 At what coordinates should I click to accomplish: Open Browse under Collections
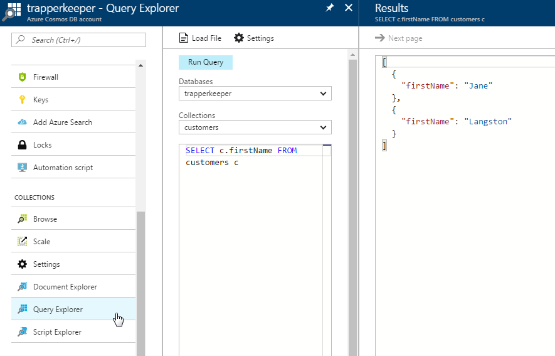coord(73,219)
